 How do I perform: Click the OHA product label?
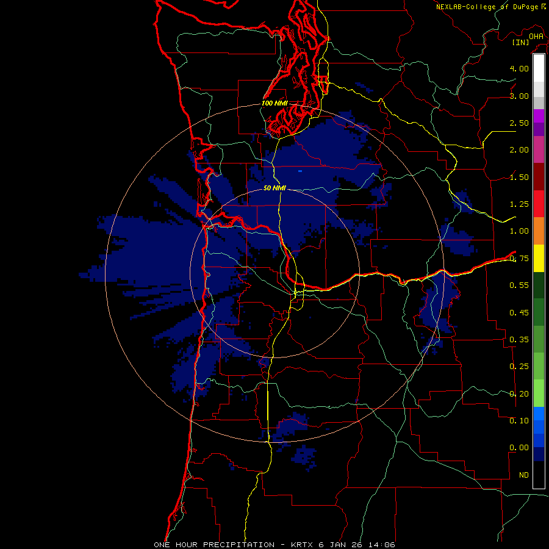(536, 36)
